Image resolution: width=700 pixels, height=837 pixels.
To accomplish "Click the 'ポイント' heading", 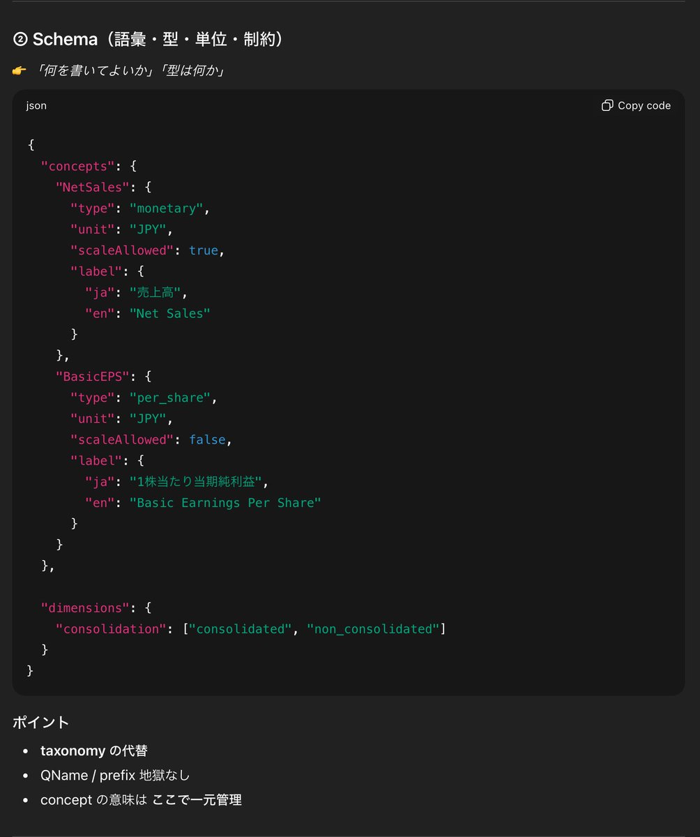I will coord(41,722).
